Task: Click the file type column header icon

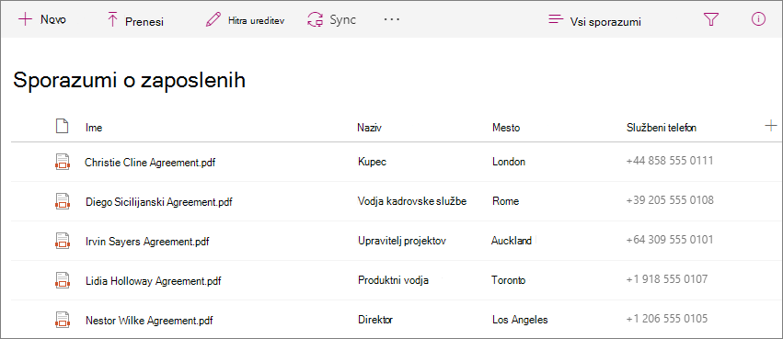Action: pos(62,127)
